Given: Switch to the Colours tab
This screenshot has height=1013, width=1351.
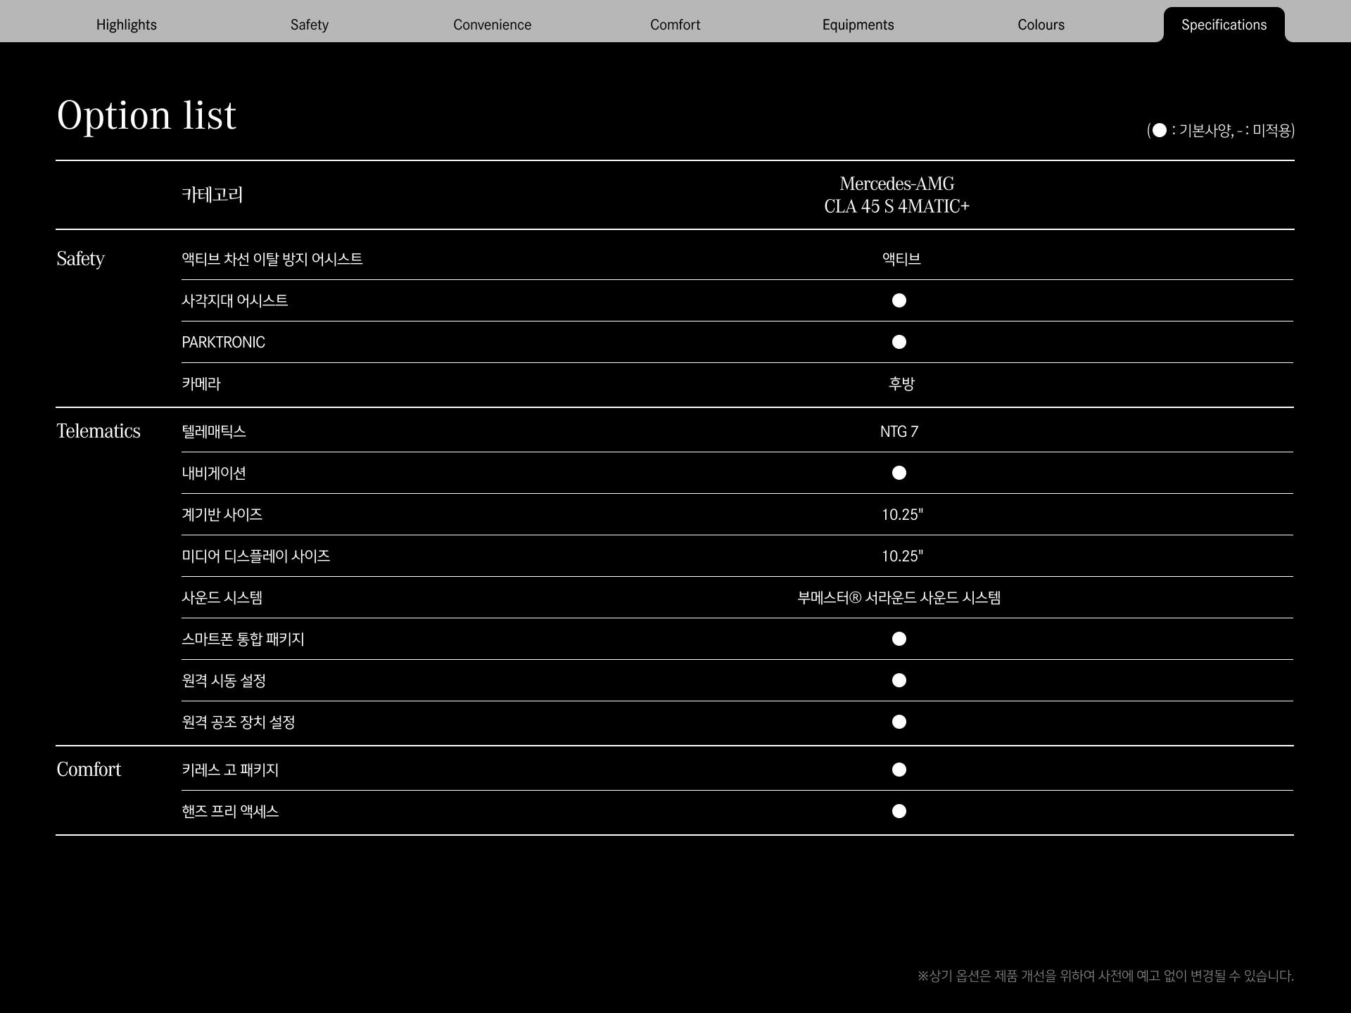Looking at the screenshot, I should click(x=1041, y=25).
